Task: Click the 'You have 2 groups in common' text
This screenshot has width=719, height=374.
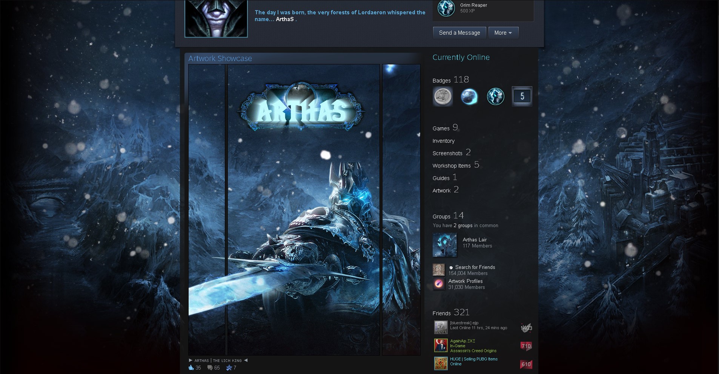Action: [x=466, y=226]
